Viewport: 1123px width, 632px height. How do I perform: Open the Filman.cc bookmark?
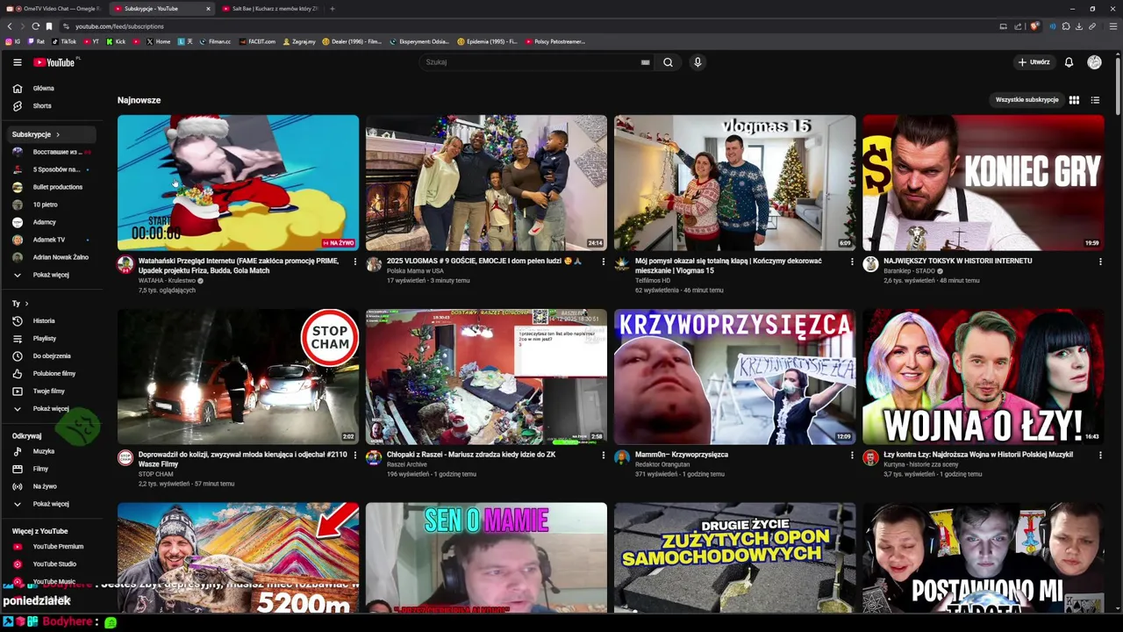tap(214, 41)
